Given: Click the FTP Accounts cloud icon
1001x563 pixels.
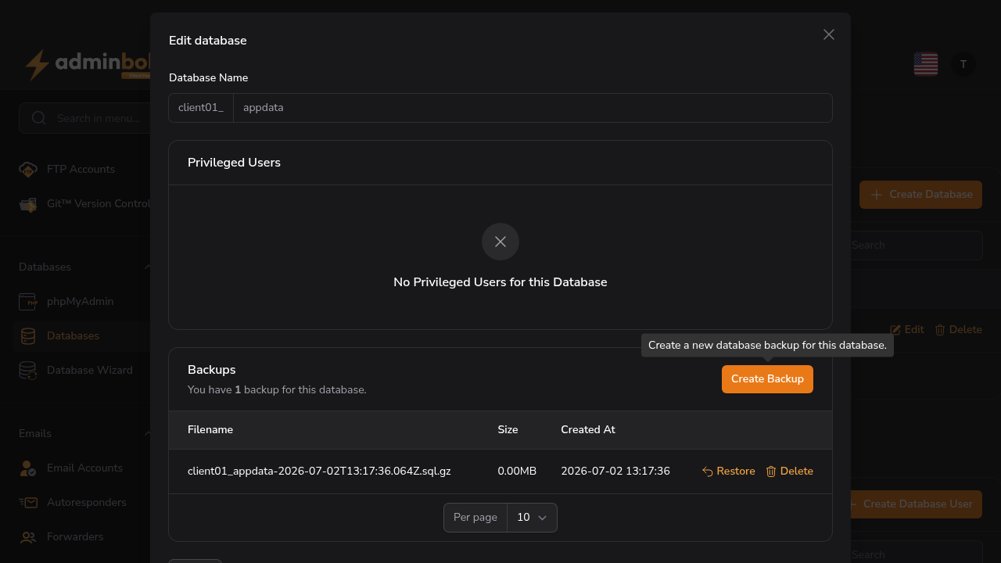Looking at the screenshot, I should (x=28, y=170).
